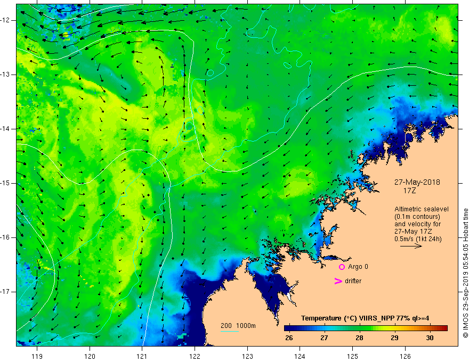The image size is (469, 362).
Task: Click longitude axis label 124
Action: click(300, 356)
